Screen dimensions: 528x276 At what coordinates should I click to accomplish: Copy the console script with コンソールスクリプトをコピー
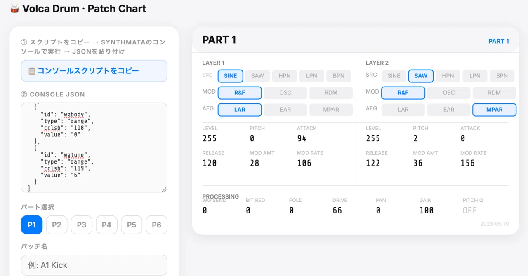pos(94,71)
